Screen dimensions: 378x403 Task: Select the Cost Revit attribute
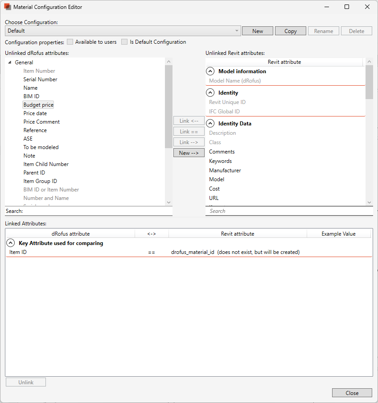[214, 189]
